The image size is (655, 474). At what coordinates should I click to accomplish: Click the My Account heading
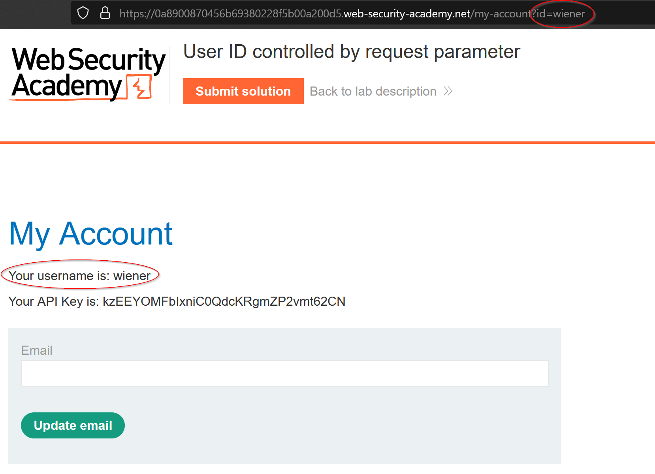pos(91,234)
